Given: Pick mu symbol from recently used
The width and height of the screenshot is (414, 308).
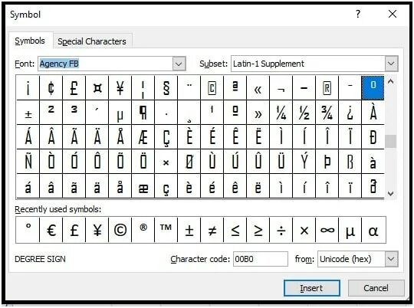Looking at the screenshot, I should tap(350, 230).
